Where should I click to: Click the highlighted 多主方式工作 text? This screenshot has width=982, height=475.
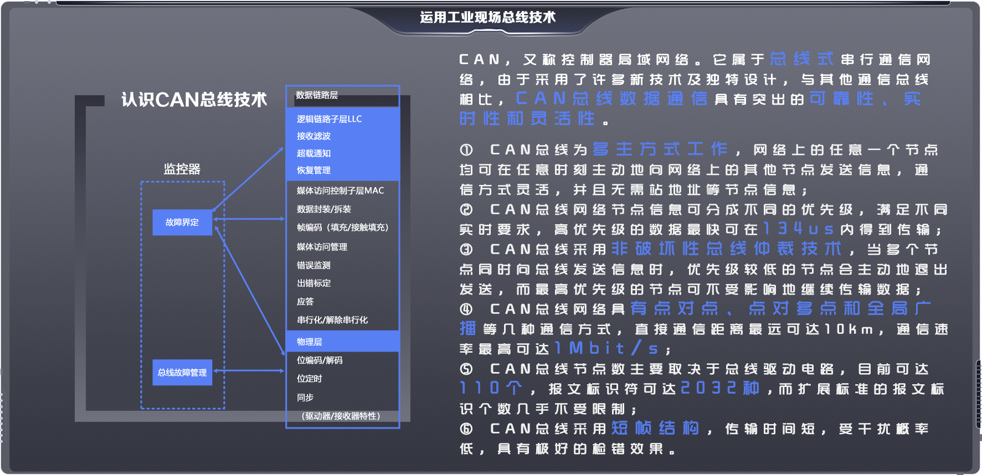[x=660, y=149]
